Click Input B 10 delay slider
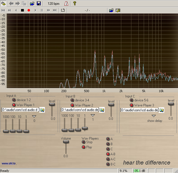 (78, 130)
